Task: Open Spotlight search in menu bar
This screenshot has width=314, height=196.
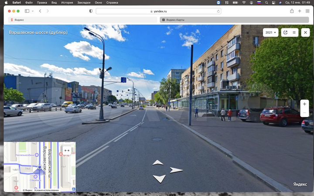Action: point(266,3)
